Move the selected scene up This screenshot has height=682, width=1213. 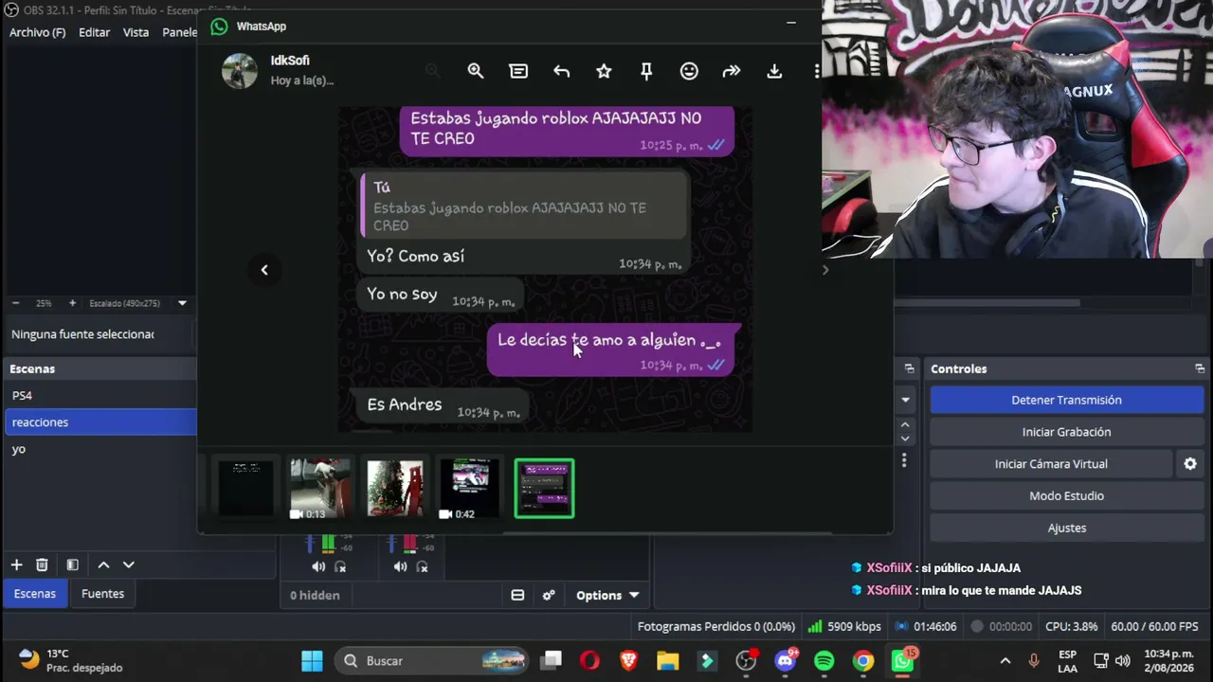[x=103, y=565]
